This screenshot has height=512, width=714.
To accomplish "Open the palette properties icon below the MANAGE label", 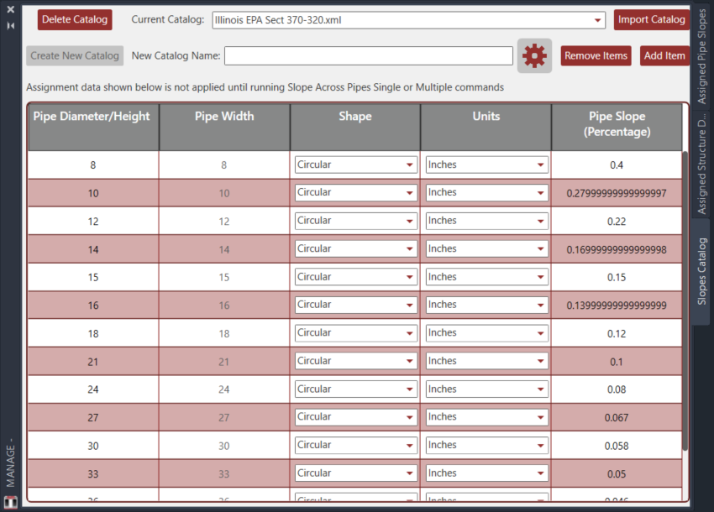I will (x=10, y=503).
